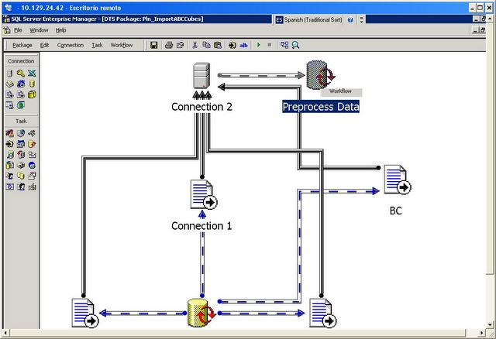Click the Connection palette header

point(21,61)
